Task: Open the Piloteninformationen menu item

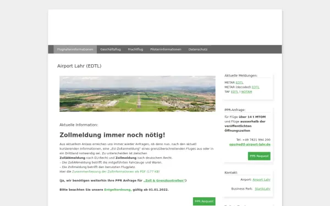Action: point(166,49)
